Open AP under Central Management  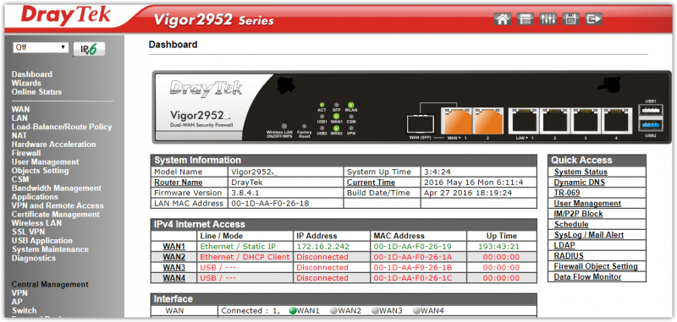(x=17, y=302)
